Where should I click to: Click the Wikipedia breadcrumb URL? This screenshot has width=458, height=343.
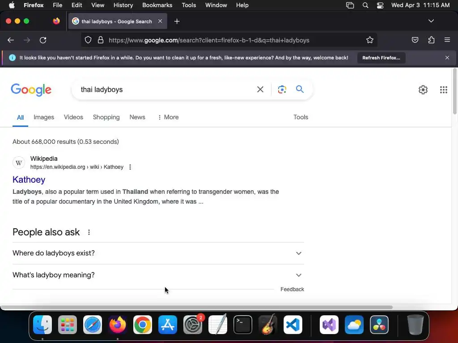point(77,167)
